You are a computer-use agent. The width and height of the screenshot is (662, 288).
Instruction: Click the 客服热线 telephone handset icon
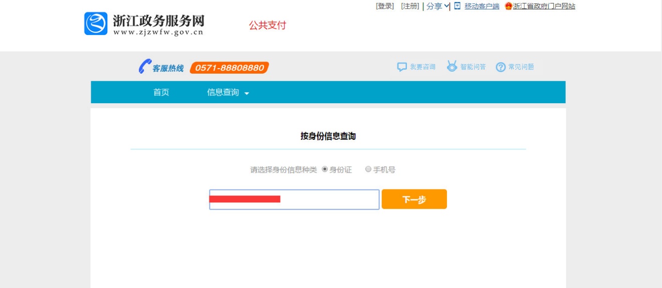[x=145, y=66]
